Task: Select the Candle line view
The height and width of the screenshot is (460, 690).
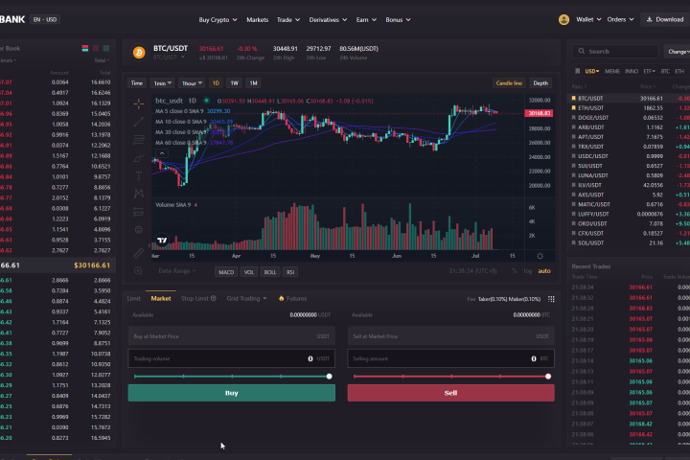Action: coord(509,83)
